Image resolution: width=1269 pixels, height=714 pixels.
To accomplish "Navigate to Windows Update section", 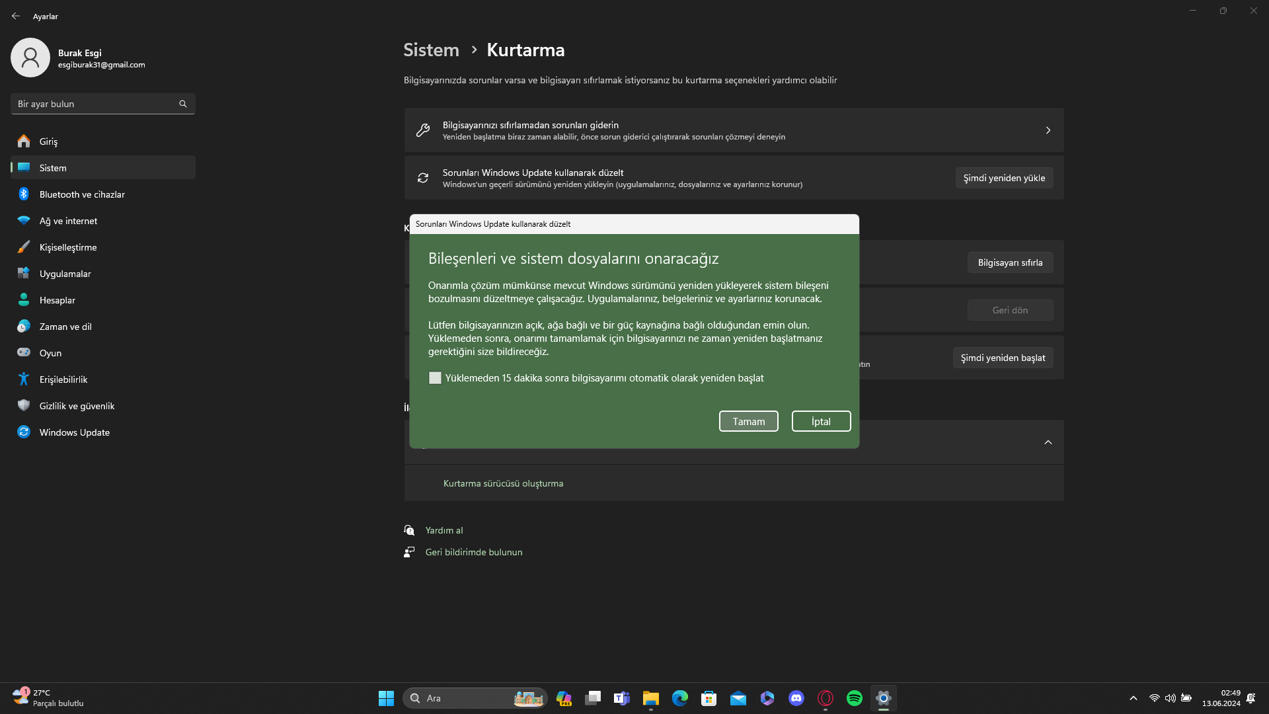I will coord(74,432).
